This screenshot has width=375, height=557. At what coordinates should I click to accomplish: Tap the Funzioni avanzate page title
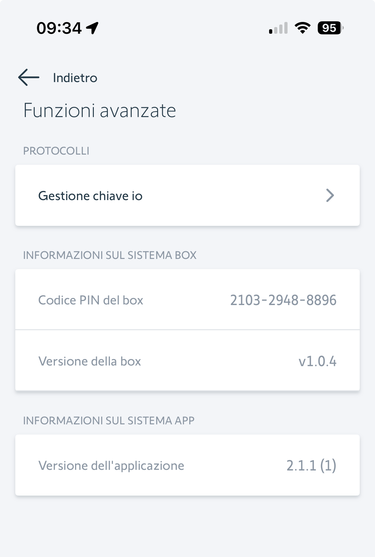(100, 111)
